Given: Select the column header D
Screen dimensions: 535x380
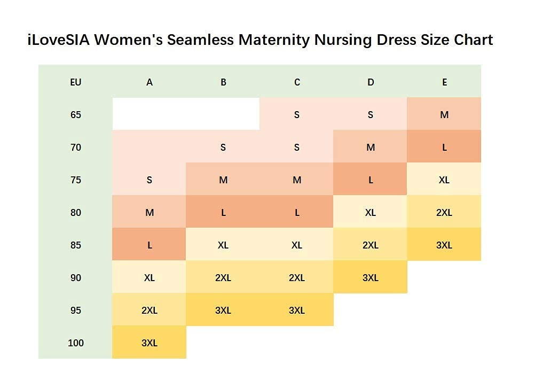Looking at the screenshot, I should click(x=371, y=82).
